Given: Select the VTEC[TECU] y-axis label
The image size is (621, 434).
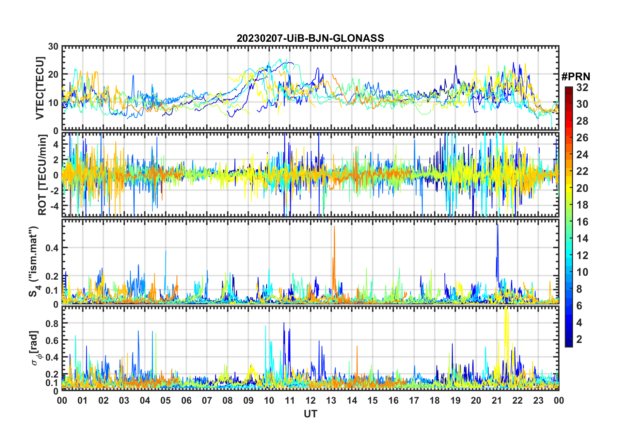Looking at the screenshot, I should pos(40,88).
